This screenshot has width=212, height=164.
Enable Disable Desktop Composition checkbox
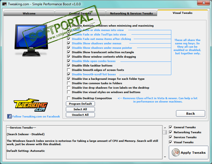point(69,98)
